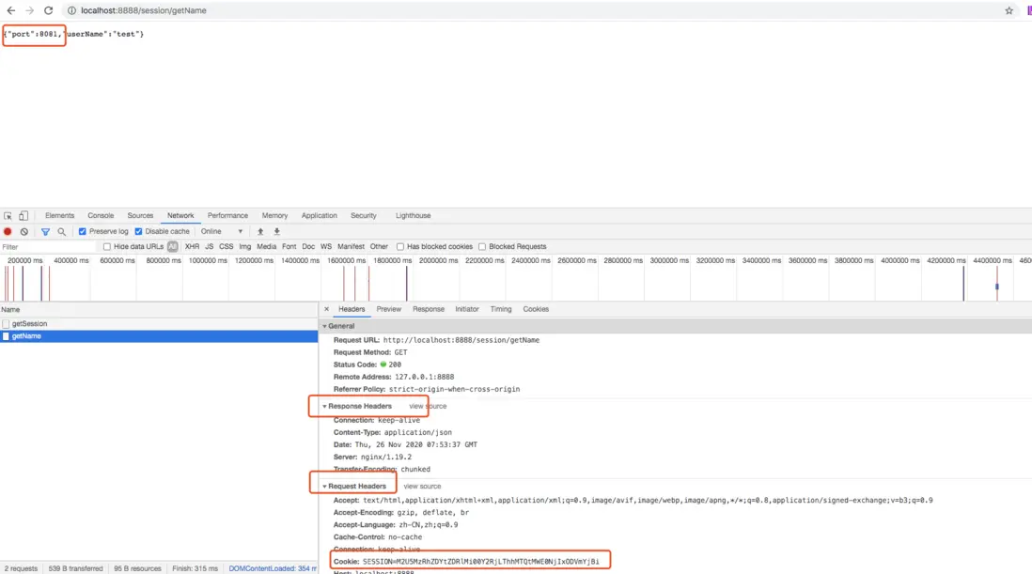
Task: Close the request details pane
Action: click(x=326, y=309)
